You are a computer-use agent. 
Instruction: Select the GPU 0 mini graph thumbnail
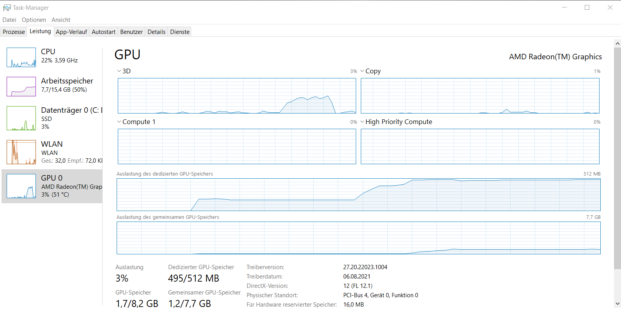click(21, 186)
